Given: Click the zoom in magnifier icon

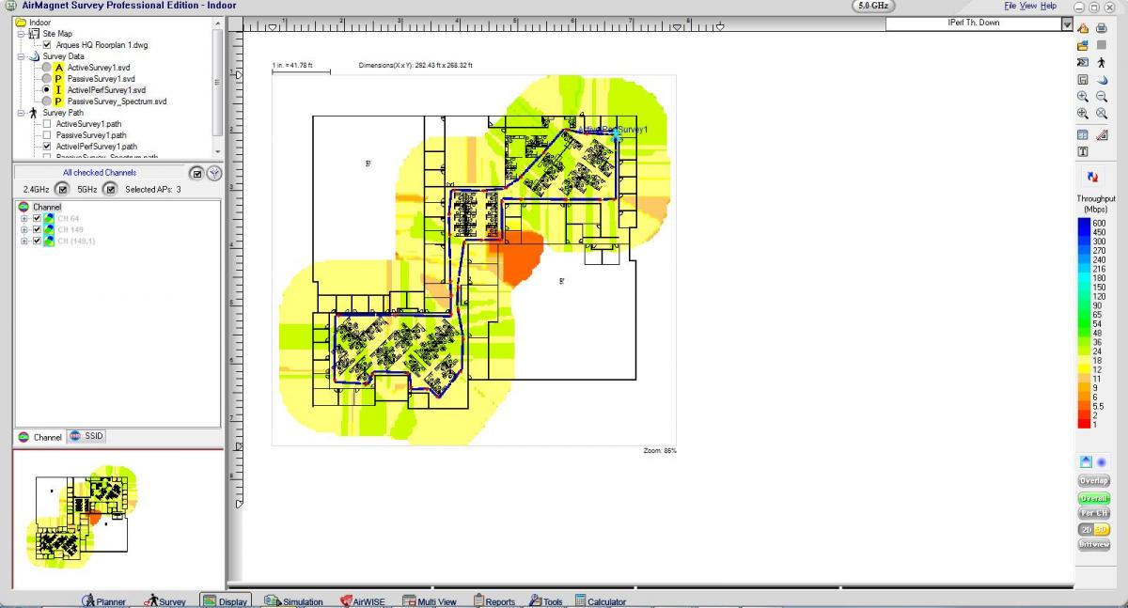Looking at the screenshot, I should point(1083,96).
